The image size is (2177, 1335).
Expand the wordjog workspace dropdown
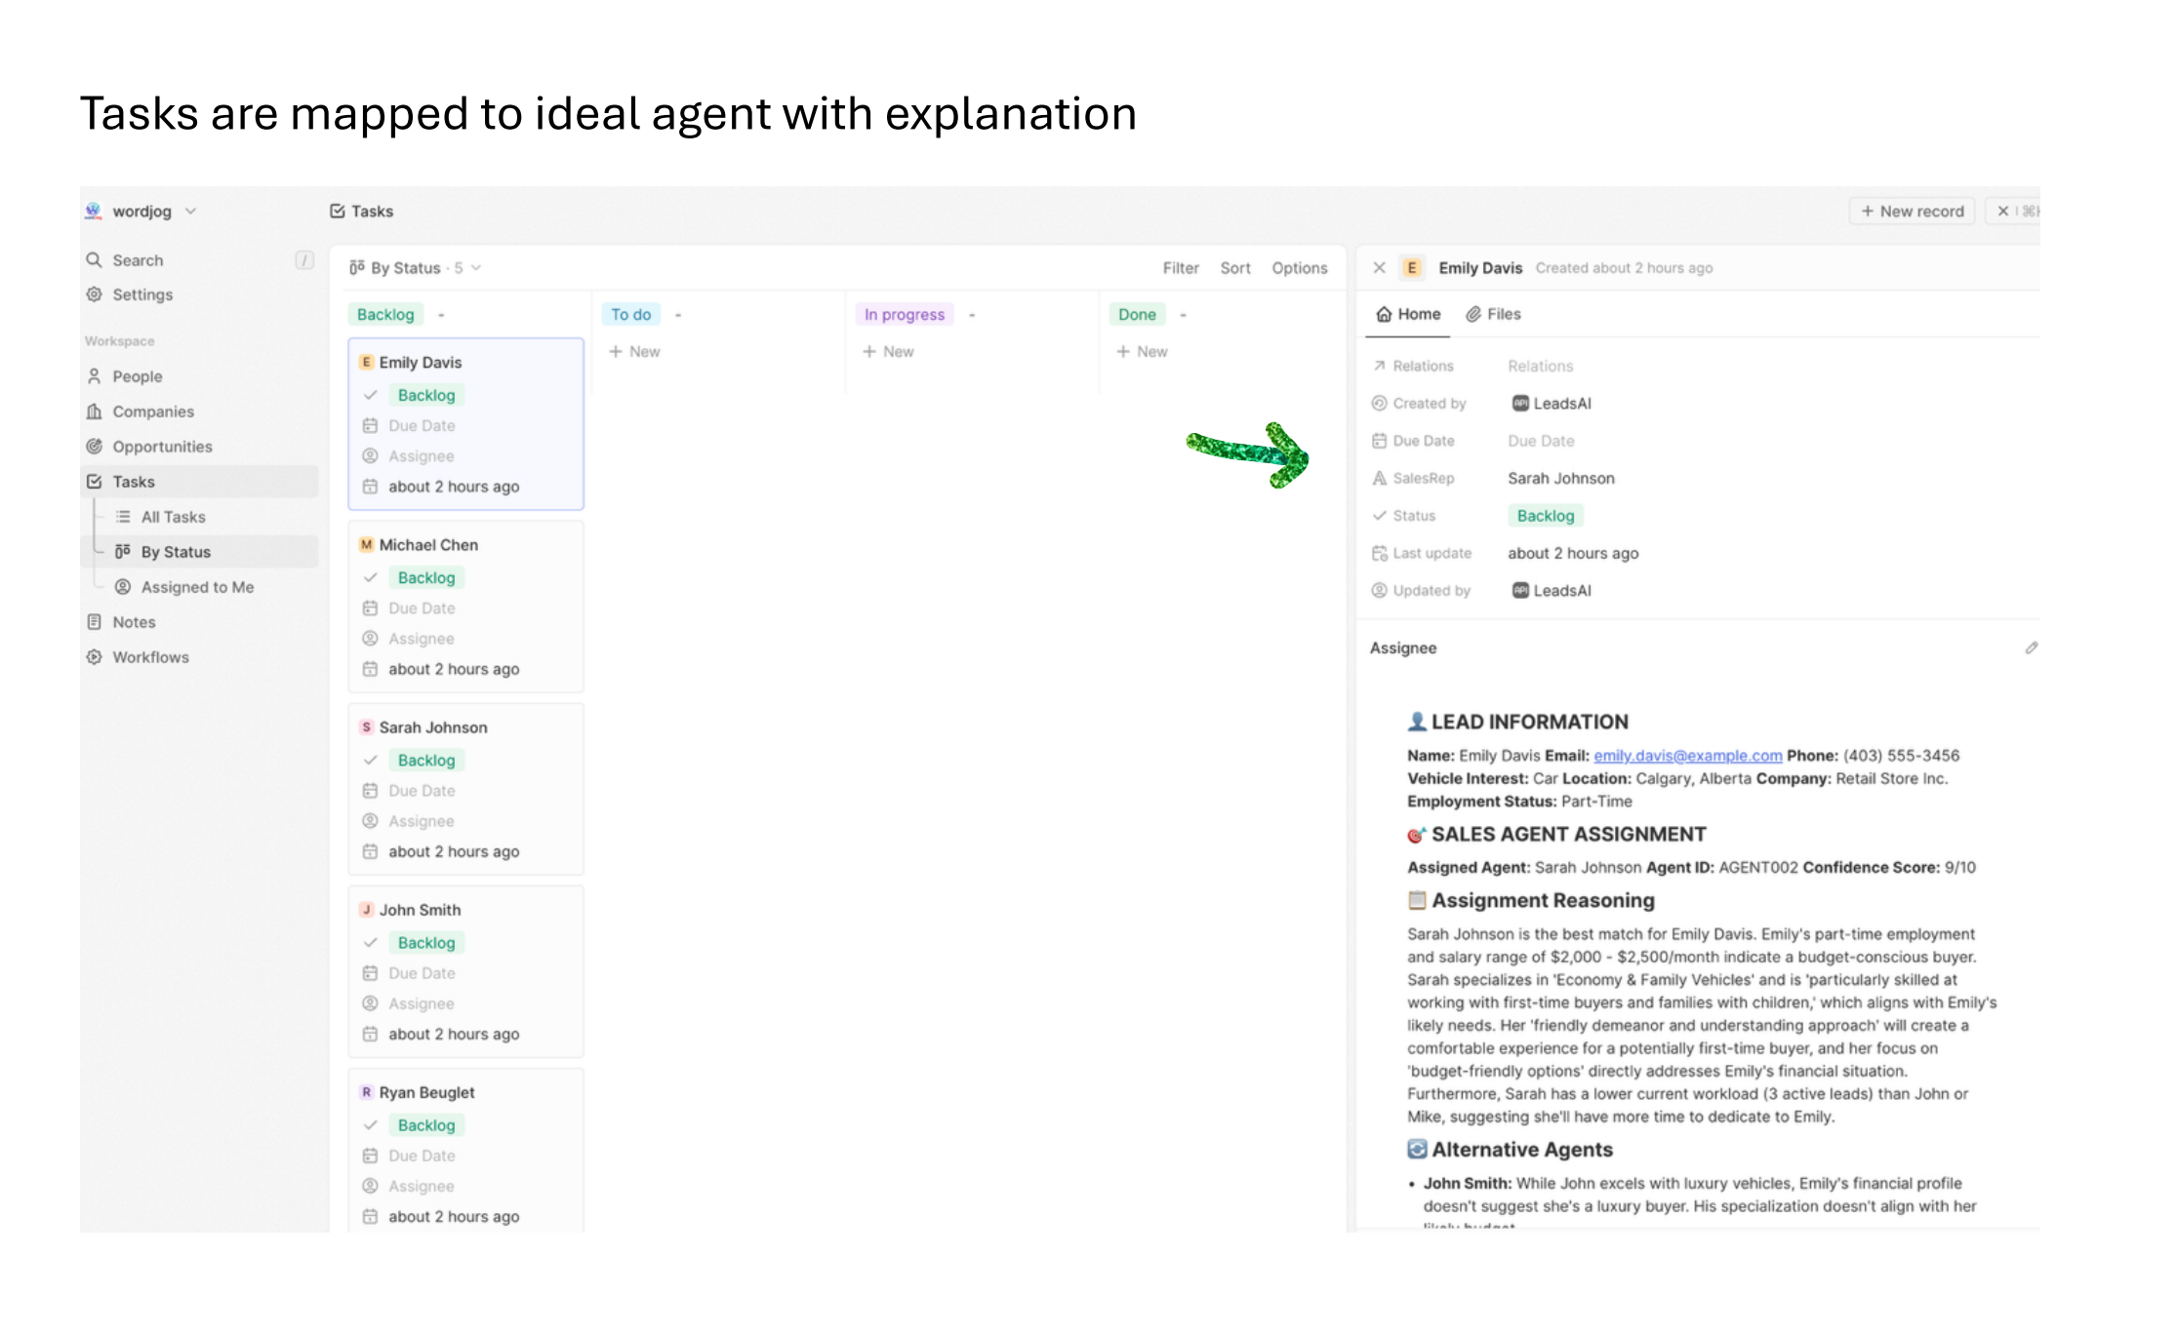point(192,211)
